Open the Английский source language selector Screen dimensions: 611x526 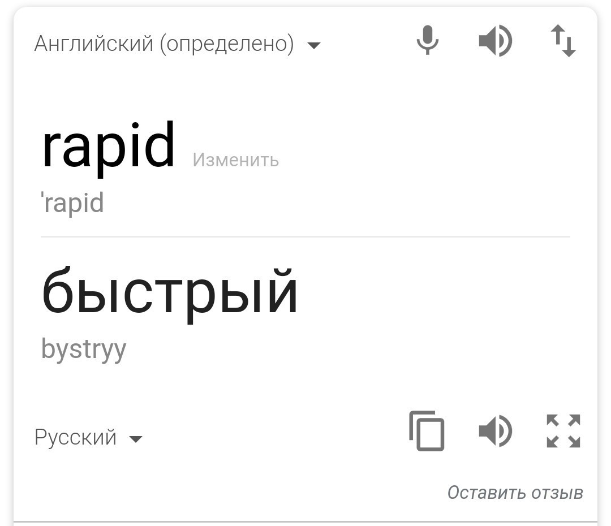(x=93, y=44)
